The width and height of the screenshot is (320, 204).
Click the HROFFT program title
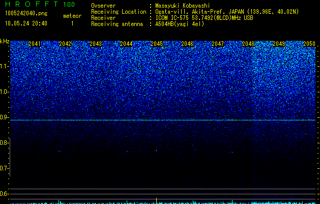(x=32, y=4)
